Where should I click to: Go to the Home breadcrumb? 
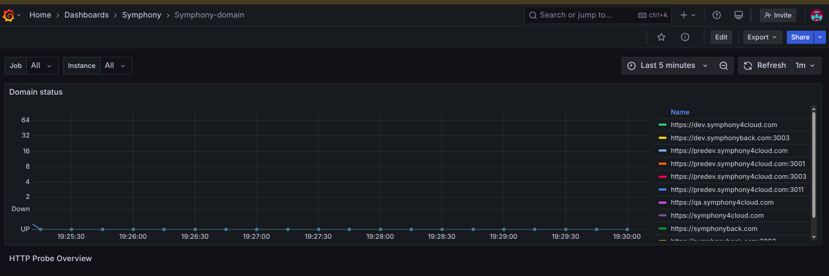40,15
